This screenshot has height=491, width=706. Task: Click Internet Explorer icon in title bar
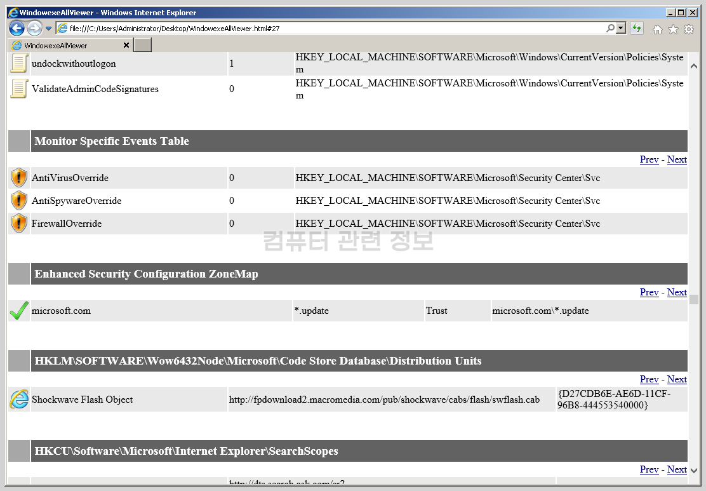pos(13,13)
